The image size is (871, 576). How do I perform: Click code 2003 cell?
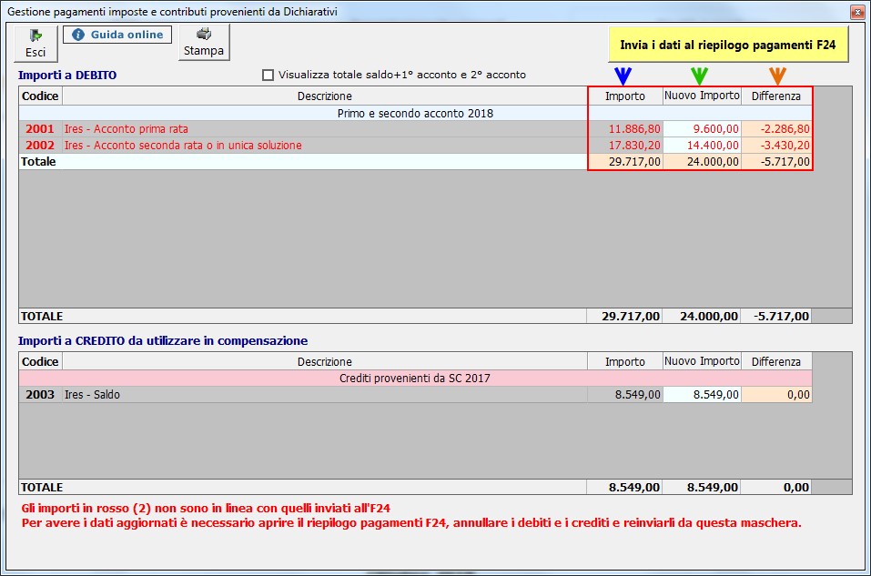(x=40, y=394)
